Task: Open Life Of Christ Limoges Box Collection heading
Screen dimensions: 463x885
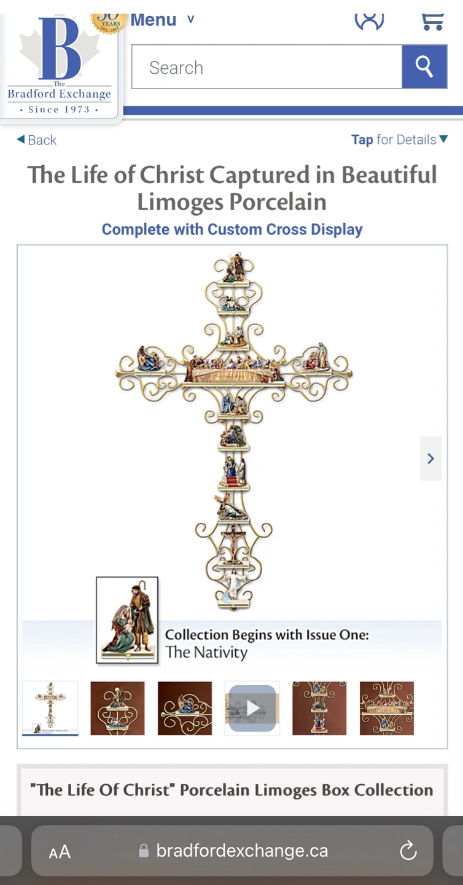Action: 232,790
